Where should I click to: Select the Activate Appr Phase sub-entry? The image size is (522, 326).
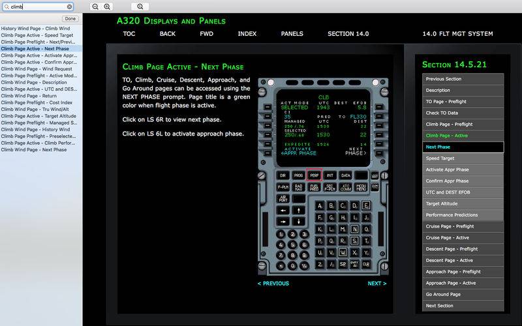point(463,170)
